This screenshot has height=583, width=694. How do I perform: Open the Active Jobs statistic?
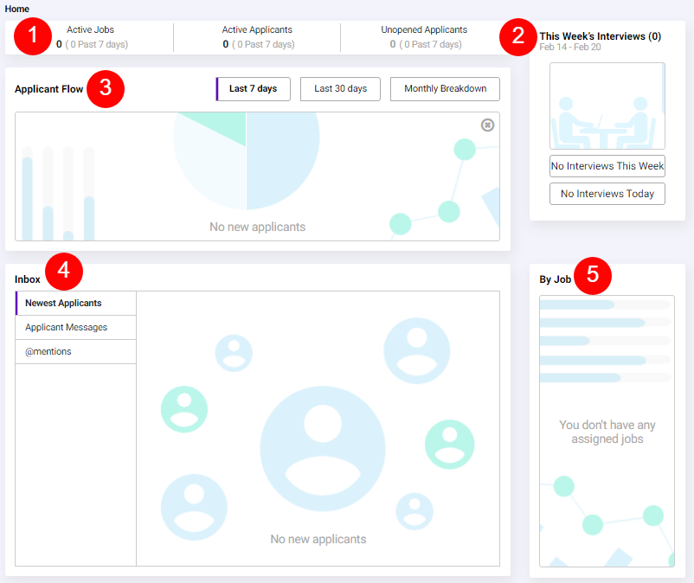click(x=92, y=37)
